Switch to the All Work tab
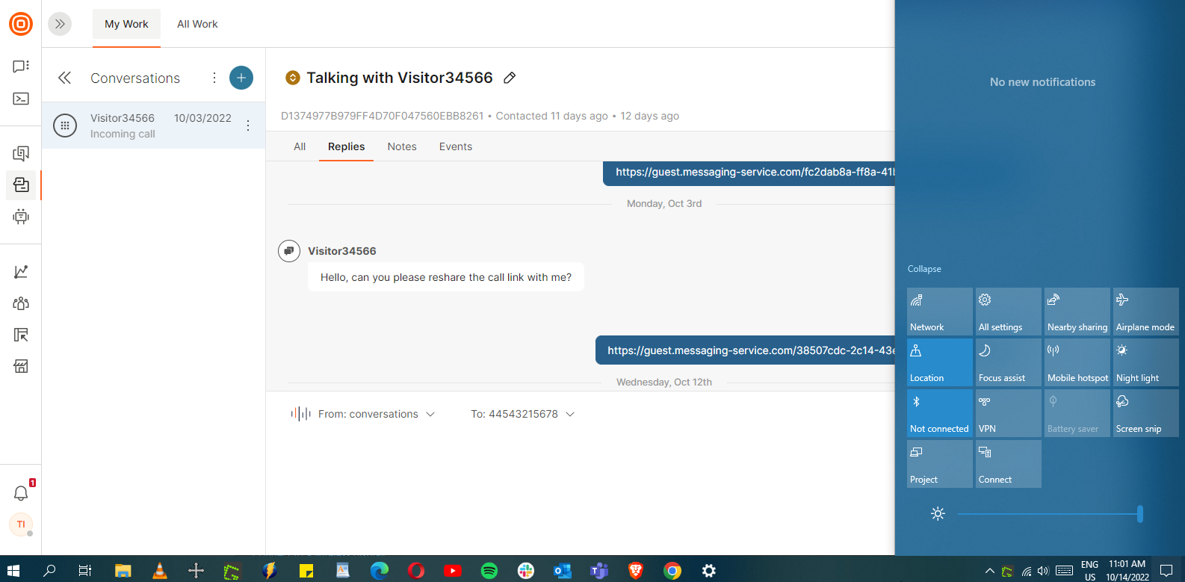 click(x=197, y=24)
